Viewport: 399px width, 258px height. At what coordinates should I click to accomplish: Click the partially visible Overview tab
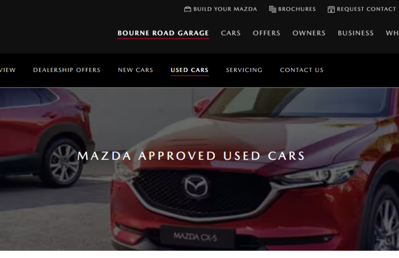click(x=8, y=70)
